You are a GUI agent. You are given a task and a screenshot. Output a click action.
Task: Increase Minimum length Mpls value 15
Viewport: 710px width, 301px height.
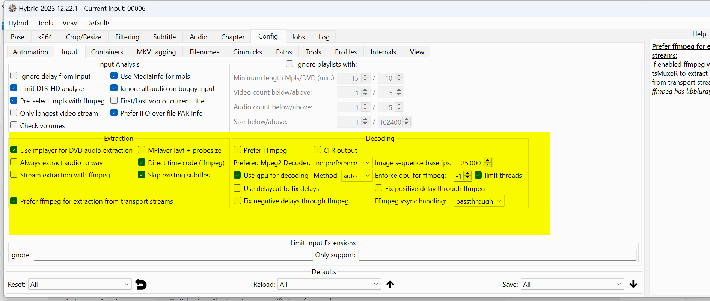[365, 76]
